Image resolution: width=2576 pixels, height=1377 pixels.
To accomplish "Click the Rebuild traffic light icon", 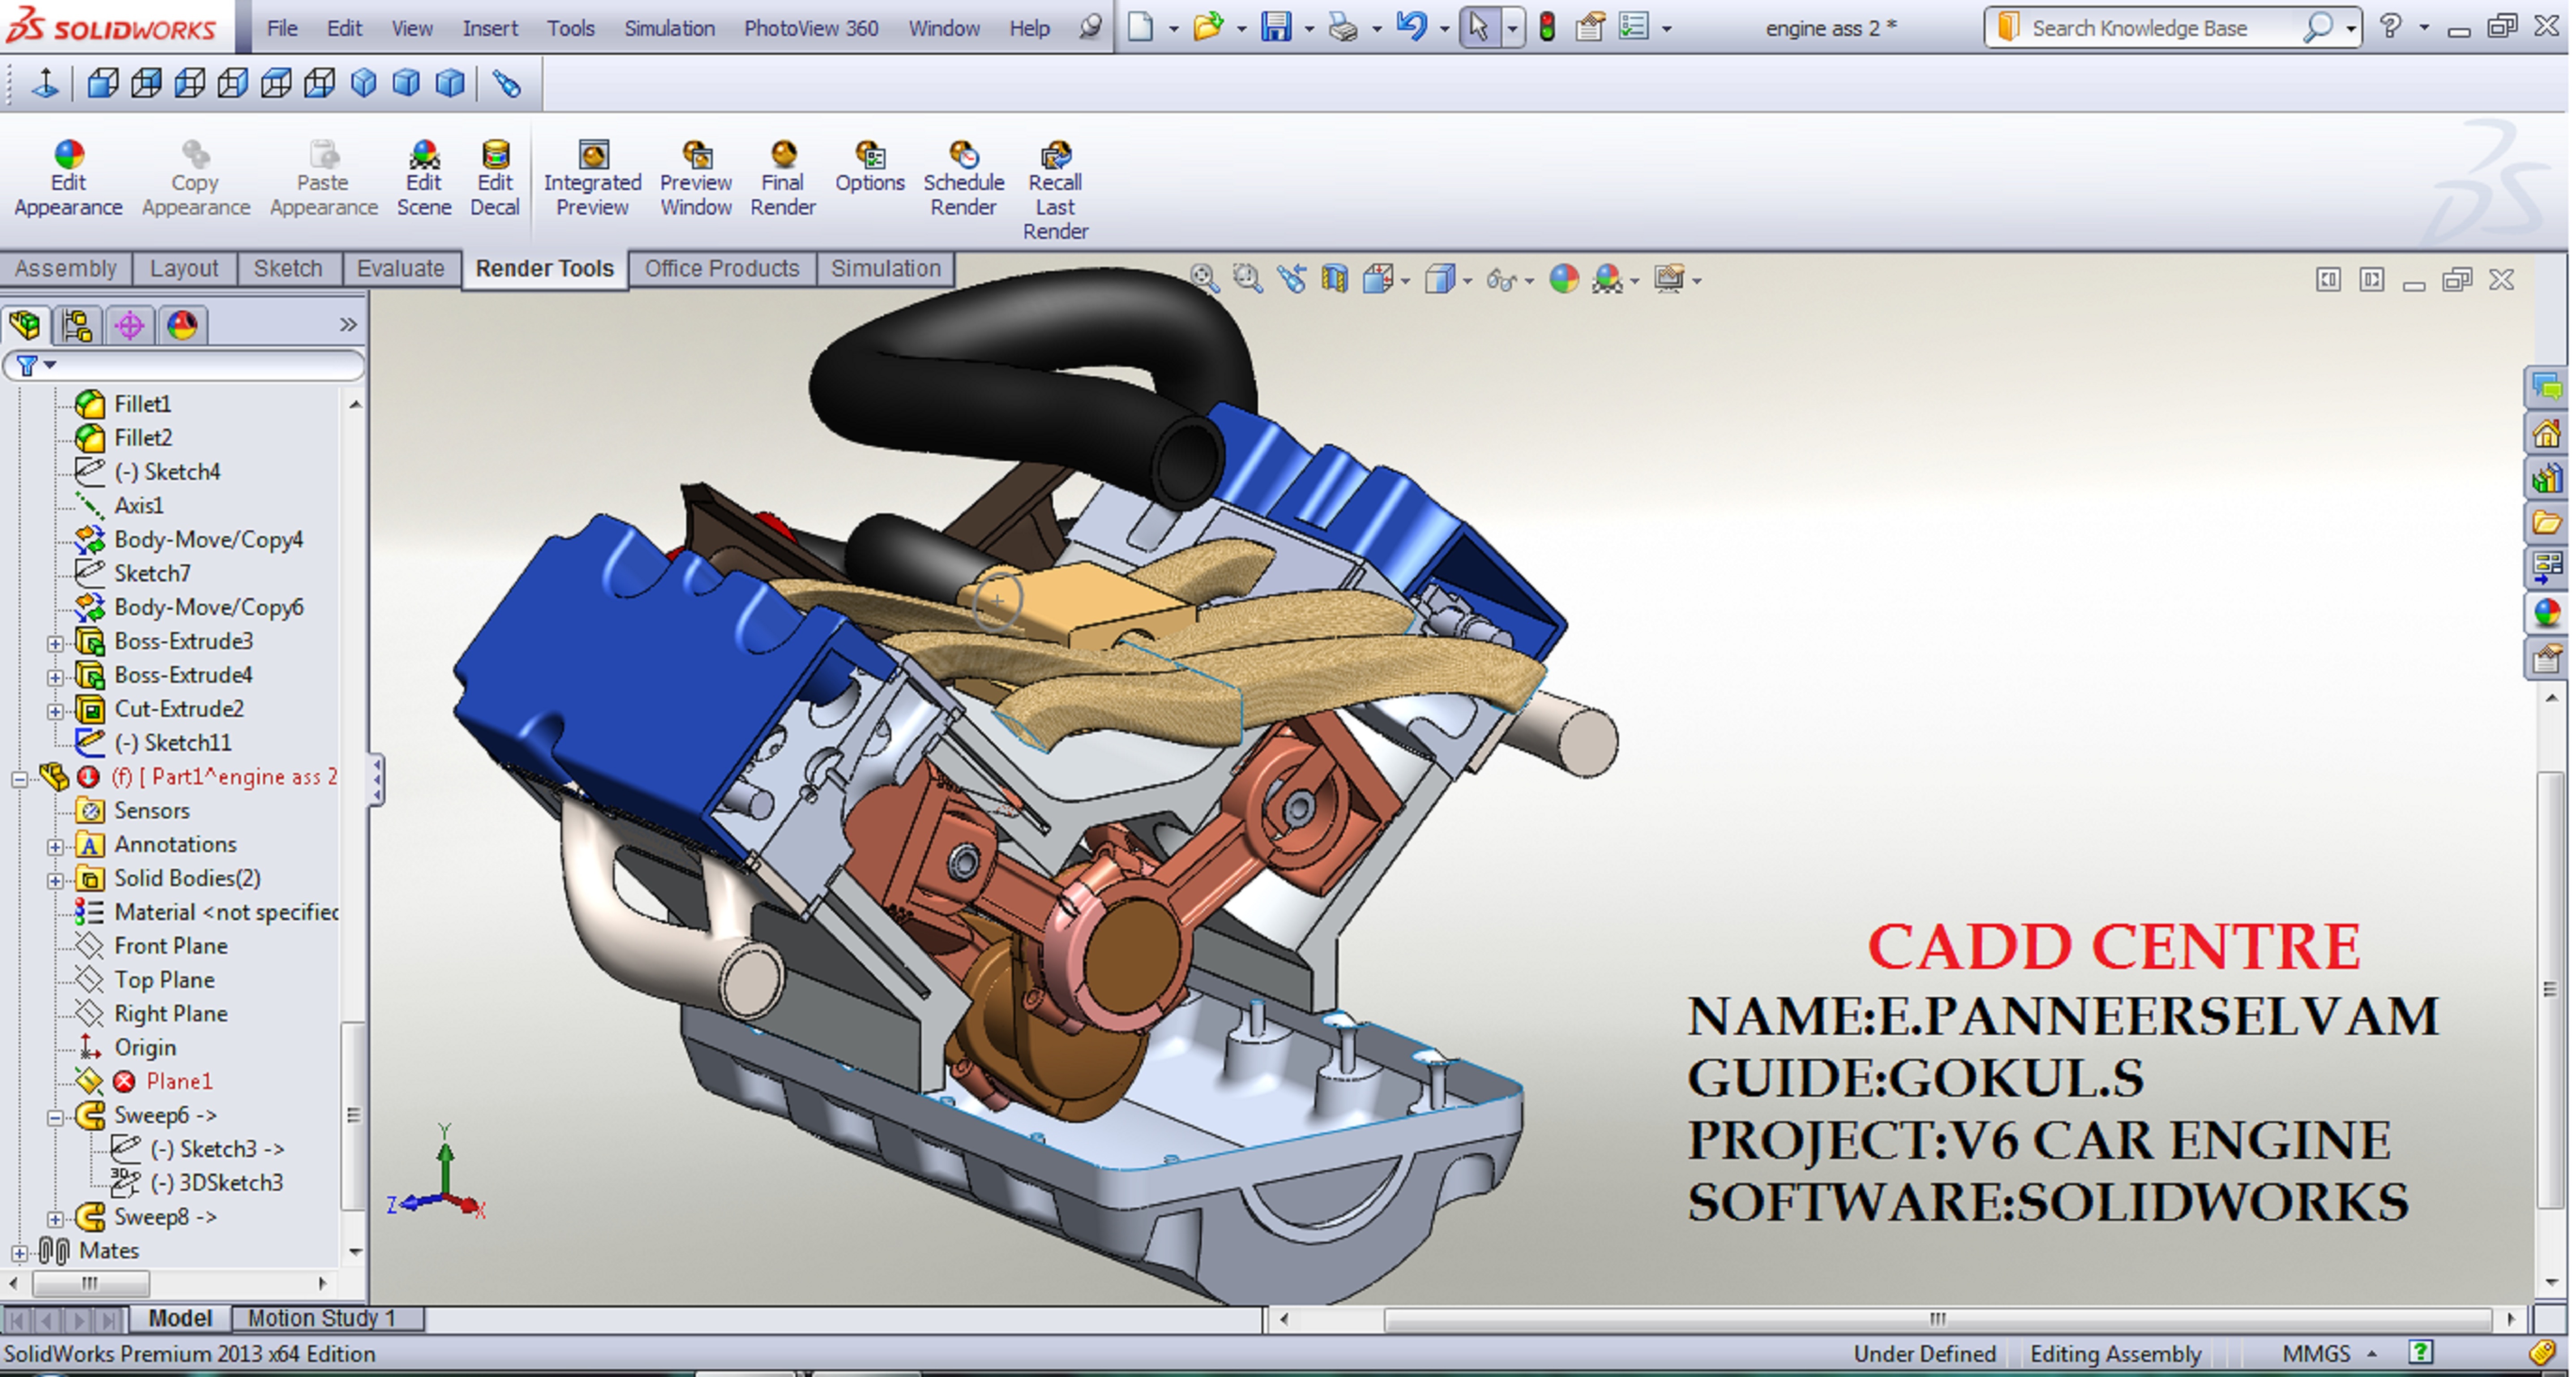I will point(1547,27).
